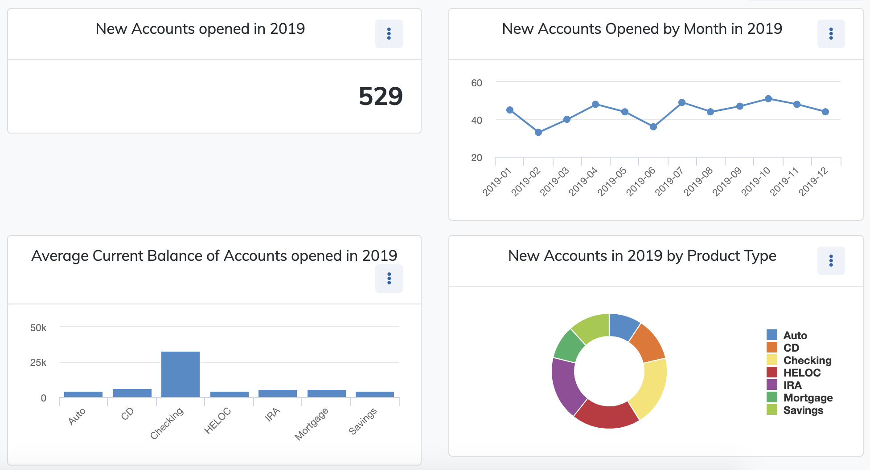Open the options menu for New Accounts opened in 2019
870x470 pixels.
[x=389, y=34]
